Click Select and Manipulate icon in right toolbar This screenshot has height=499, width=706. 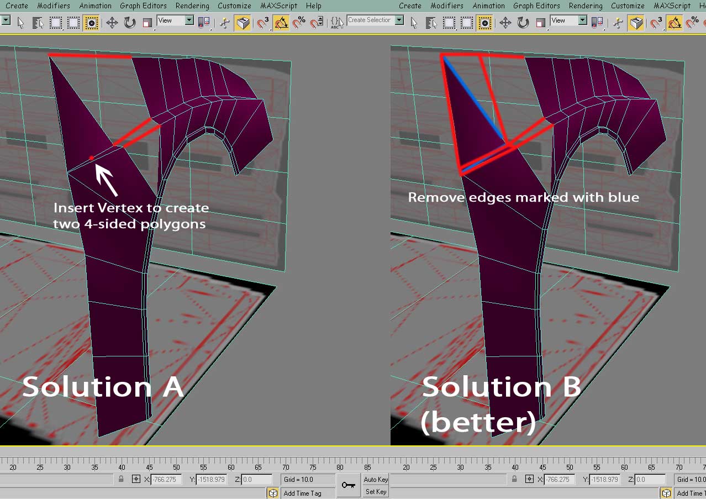click(618, 23)
